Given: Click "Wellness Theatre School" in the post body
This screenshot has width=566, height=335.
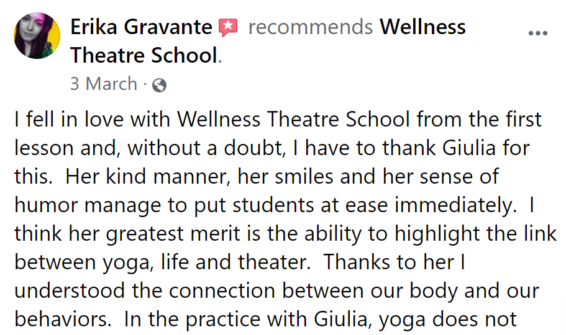Looking at the screenshot, I should (293, 119).
